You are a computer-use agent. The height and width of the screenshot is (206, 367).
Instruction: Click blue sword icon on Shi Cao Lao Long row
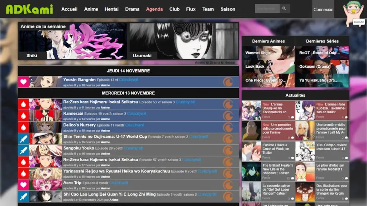(x=23, y=197)
